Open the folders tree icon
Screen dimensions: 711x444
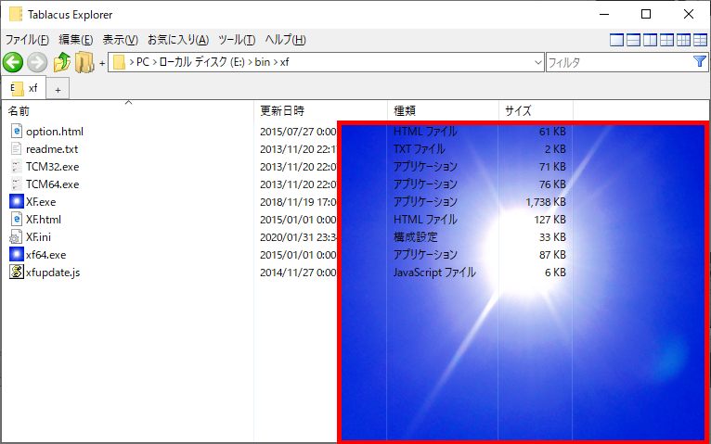pyautogui.click(x=84, y=62)
